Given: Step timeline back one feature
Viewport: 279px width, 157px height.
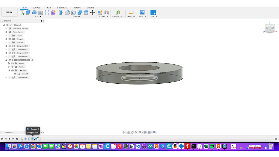Looking at the screenshot, I should point(6,139).
